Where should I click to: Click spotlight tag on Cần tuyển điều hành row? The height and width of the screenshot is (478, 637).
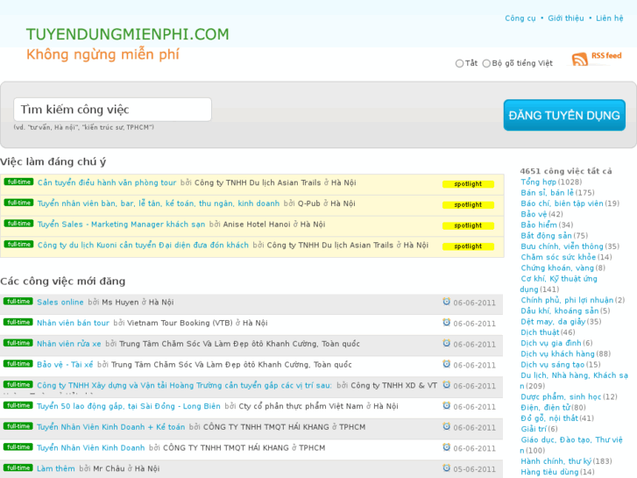pos(468,184)
